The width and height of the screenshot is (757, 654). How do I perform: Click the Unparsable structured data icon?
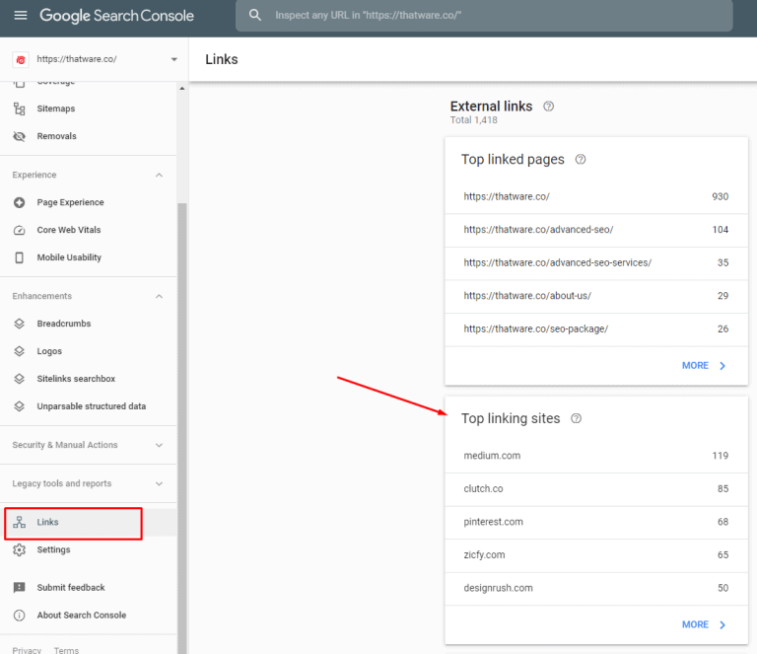[x=20, y=406]
